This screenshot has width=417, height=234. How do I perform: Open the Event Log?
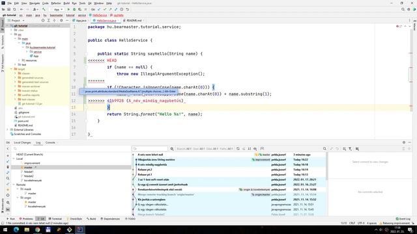pyautogui.click(x=403, y=219)
